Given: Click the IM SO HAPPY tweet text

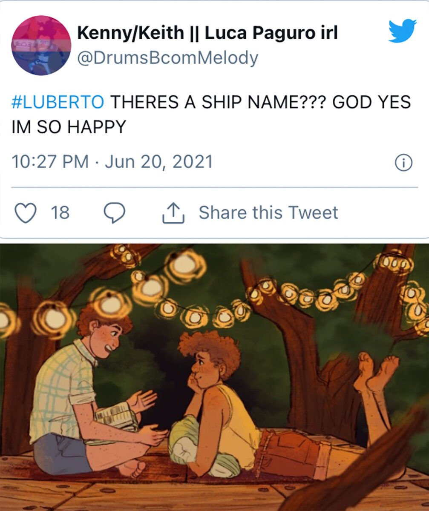Looking at the screenshot, I should click(69, 127).
